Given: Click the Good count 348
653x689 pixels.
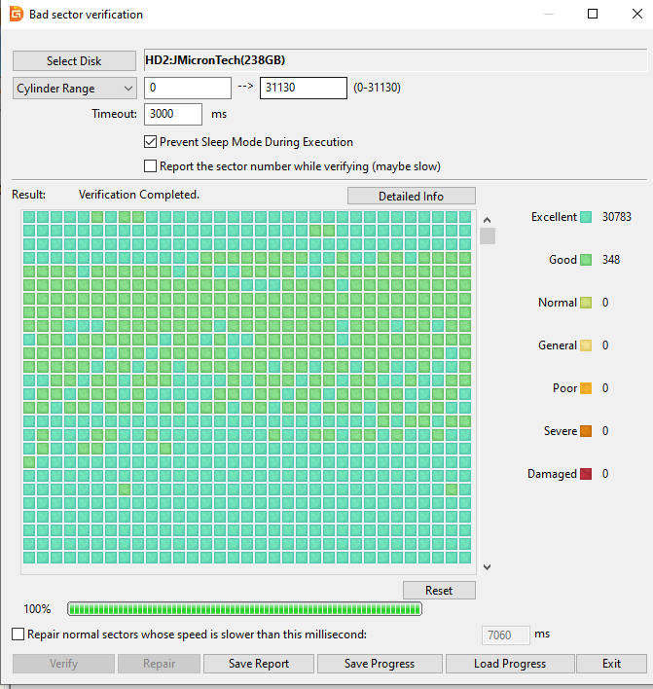Looking at the screenshot, I should click(611, 260).
